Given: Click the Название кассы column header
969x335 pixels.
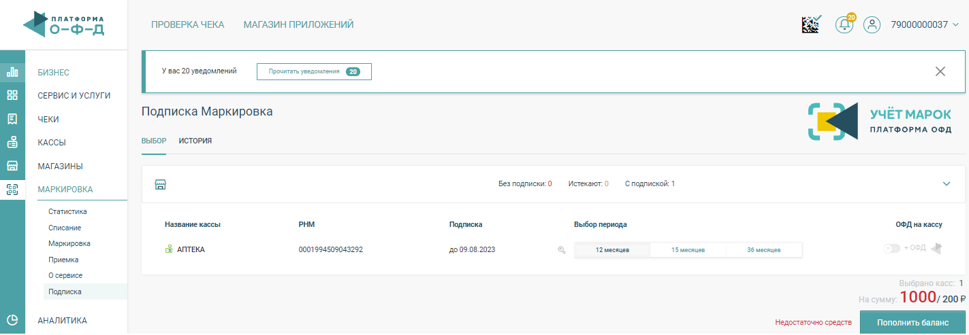Looking at the screenshot, I should coord(193,224).
